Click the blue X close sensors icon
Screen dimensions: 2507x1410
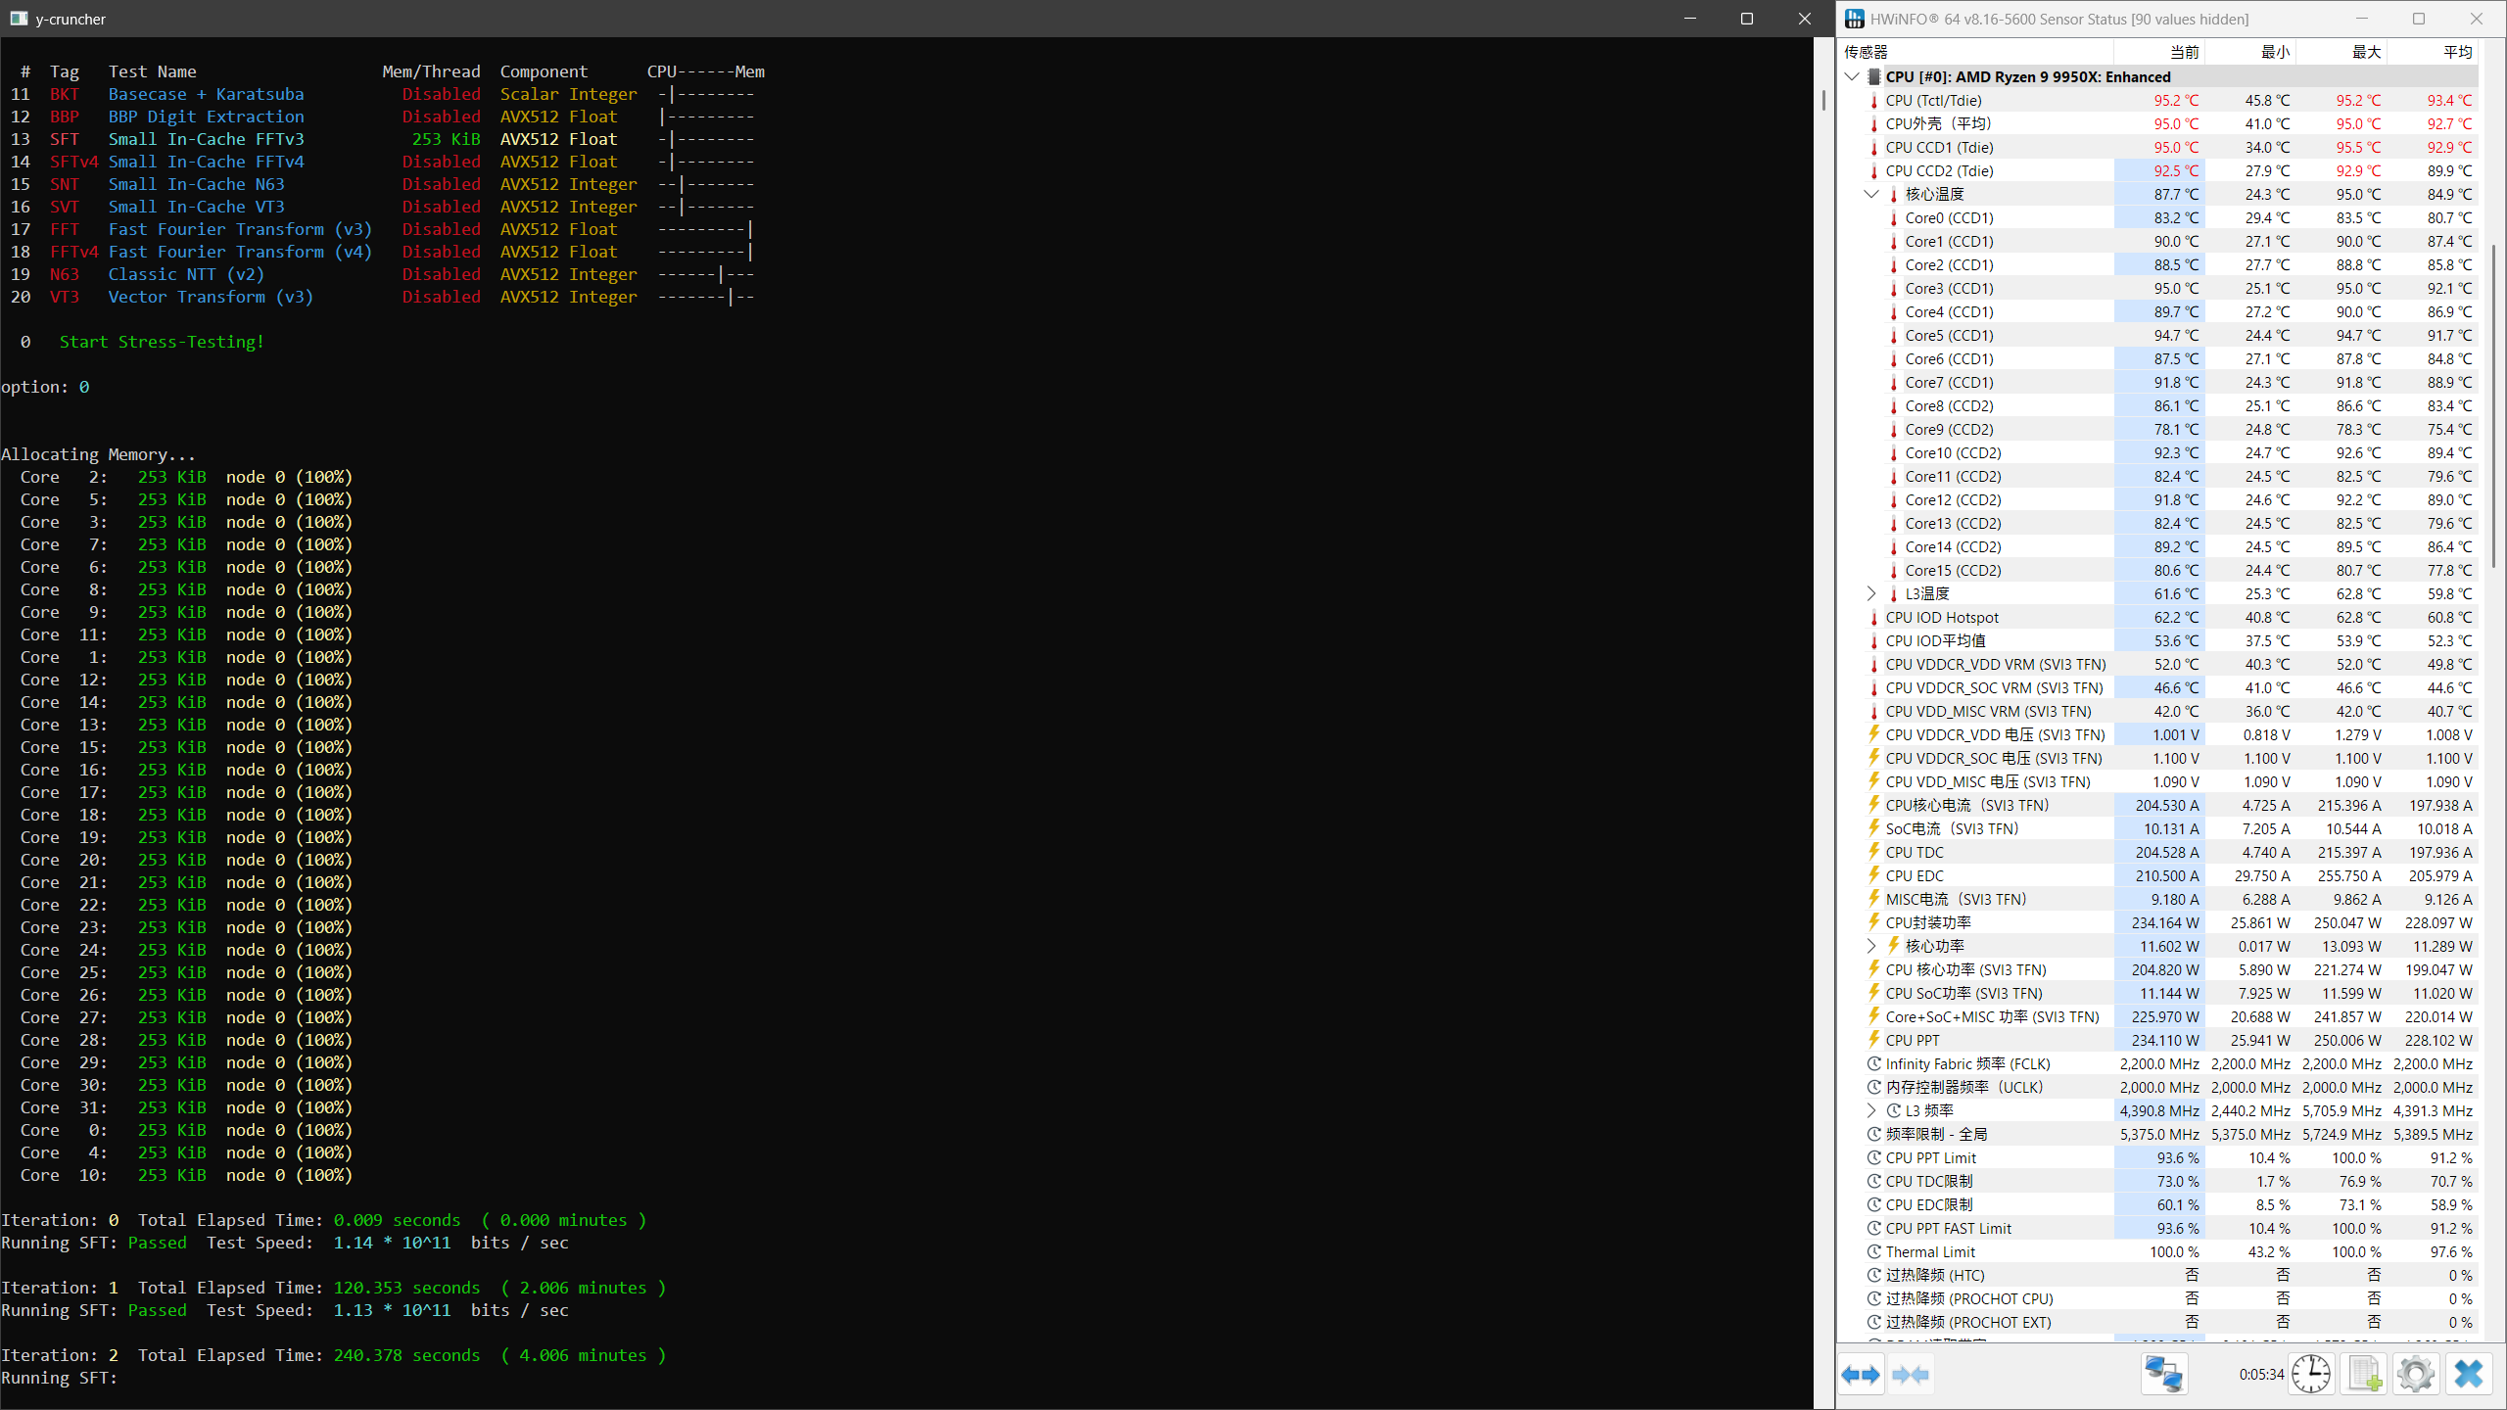point(2469,1375)
